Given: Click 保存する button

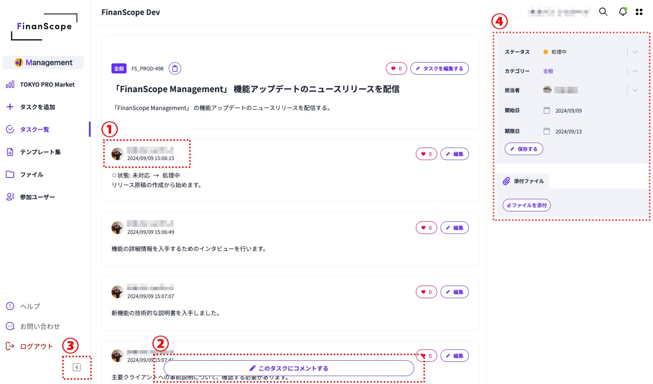Looking at the screenshot, I should (524, 149).
